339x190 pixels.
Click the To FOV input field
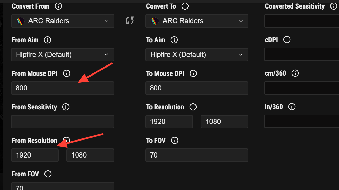pos(197,155)
